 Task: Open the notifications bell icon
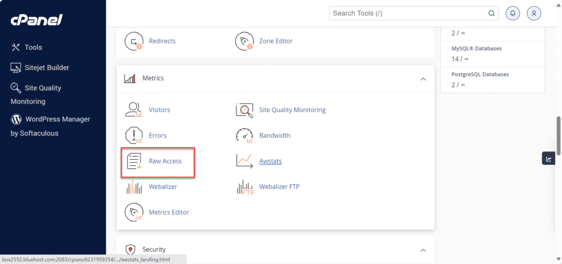point(512,13)
